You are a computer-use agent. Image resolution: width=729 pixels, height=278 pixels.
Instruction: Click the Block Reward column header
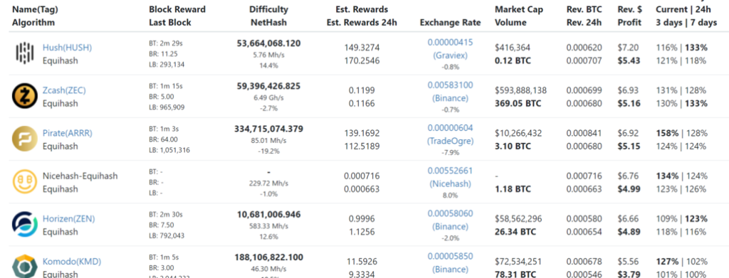tap(177, 9)
